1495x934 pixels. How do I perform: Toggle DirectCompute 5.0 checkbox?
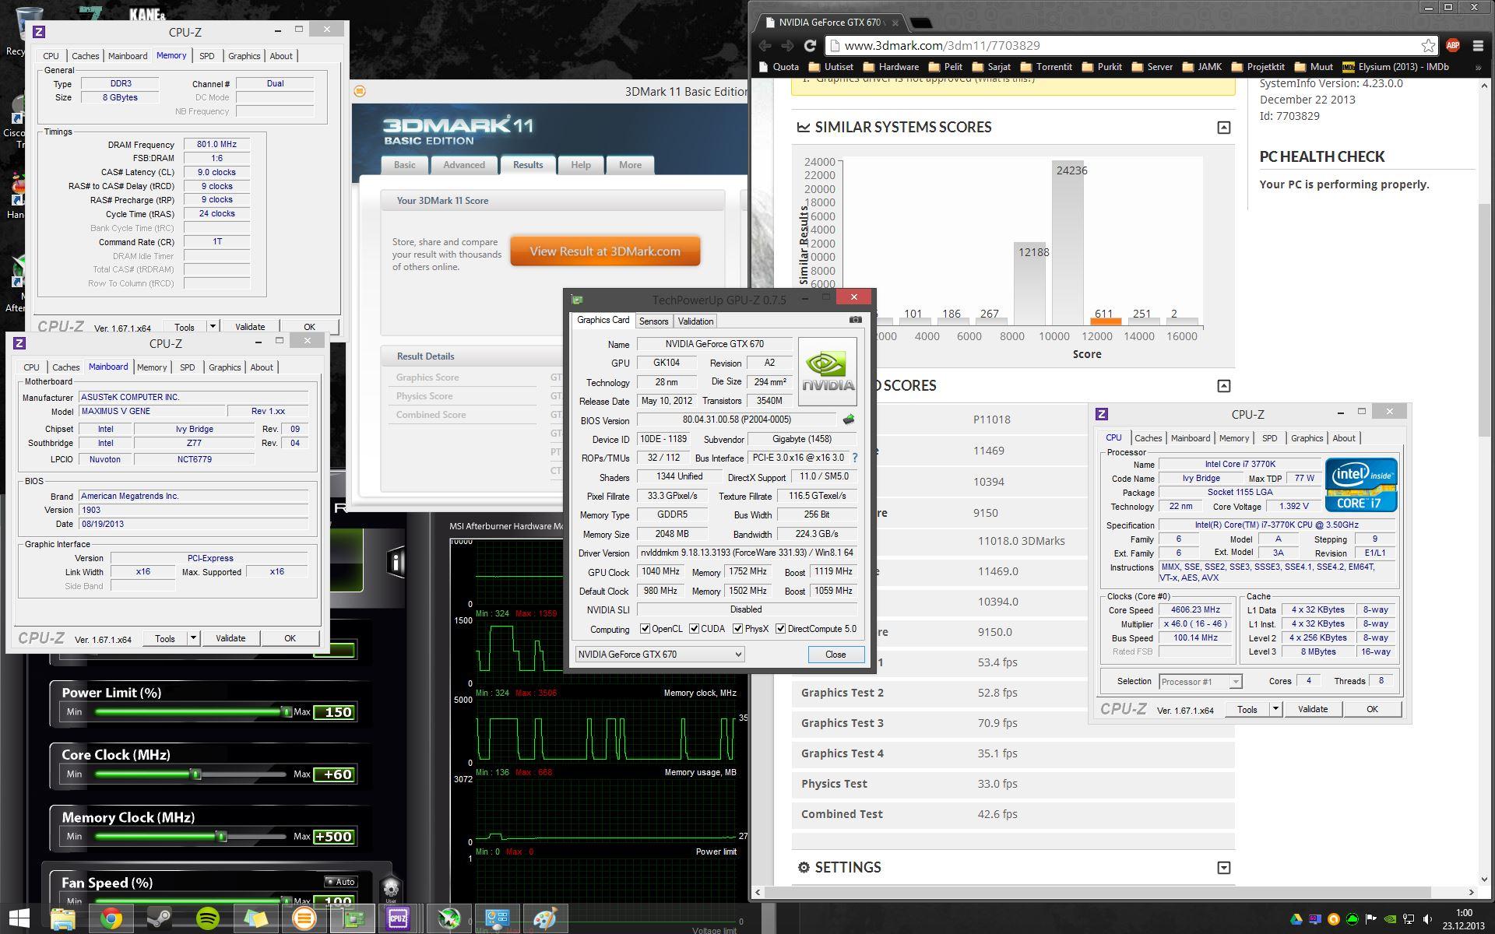pos(780,629)
